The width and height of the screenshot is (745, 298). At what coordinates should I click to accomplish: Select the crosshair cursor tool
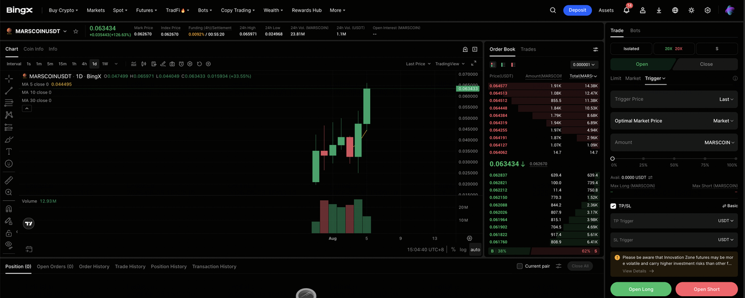tap(9, 78)
